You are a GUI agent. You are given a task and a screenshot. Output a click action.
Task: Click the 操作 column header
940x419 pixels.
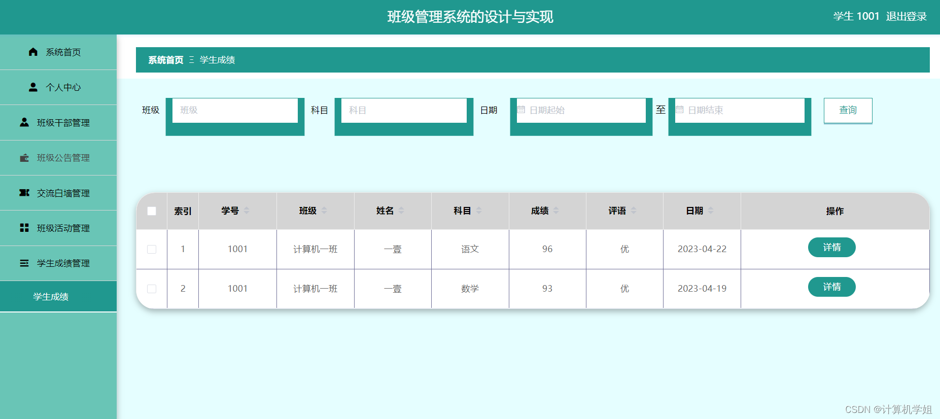835,211
